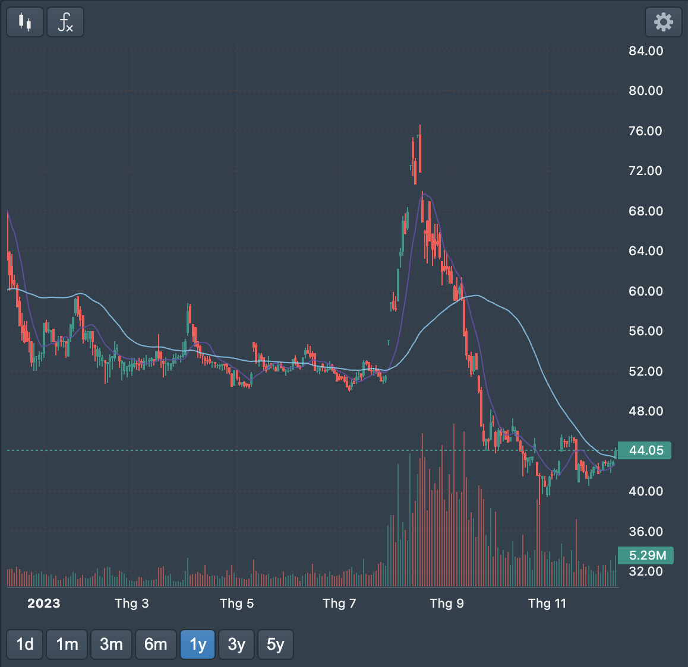Open the candlestick chart type selector
The width and height of the screenshot is (688, 667).
(24, 23)
